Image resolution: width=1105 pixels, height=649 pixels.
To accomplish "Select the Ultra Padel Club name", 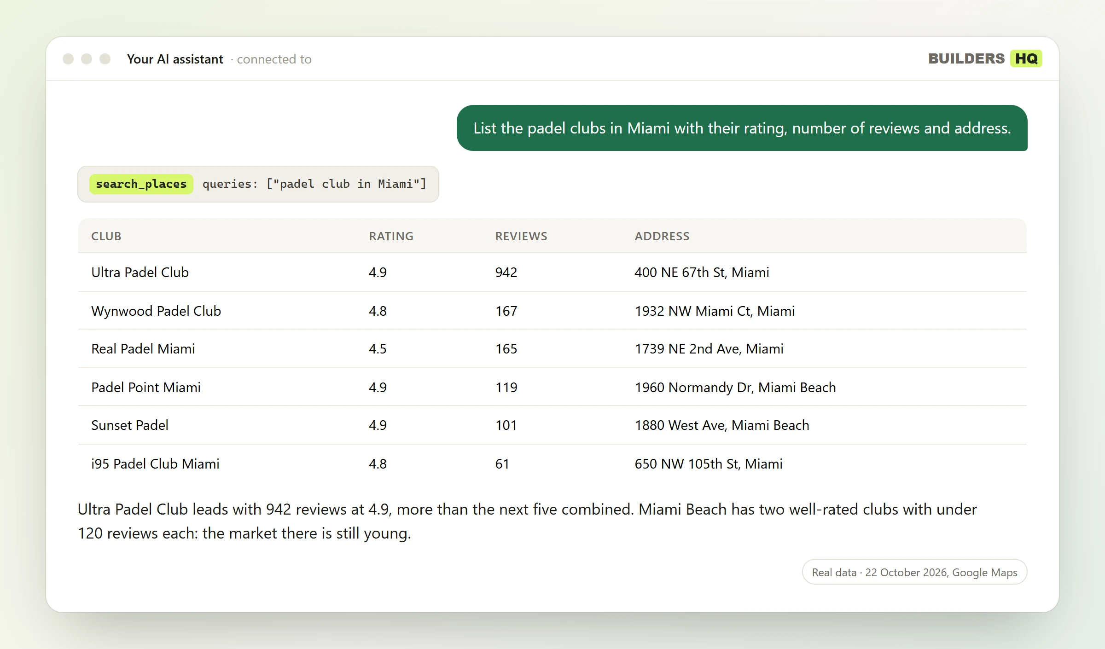I will (x=140, y=272).
